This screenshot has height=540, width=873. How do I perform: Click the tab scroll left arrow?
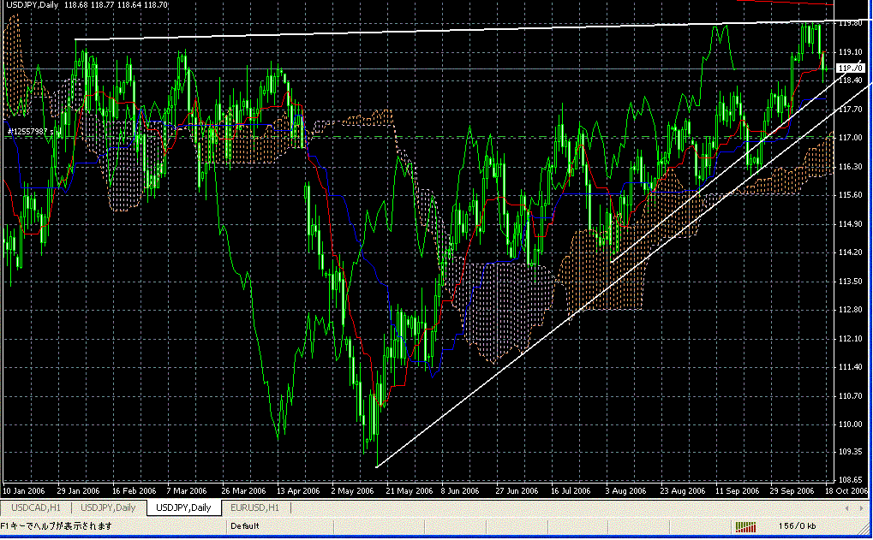(846, 507)
